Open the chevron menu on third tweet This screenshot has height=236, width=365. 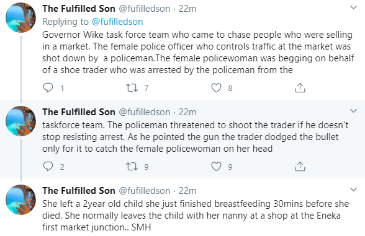pos(354,190)
